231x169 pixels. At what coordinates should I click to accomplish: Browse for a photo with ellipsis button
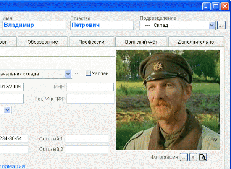tap(184, 157)
